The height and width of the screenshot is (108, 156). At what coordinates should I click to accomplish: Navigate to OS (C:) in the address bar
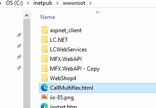click(x=15, y=4)
